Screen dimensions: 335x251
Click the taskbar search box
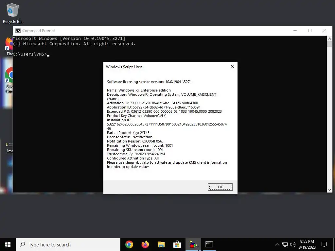point(68,244)
